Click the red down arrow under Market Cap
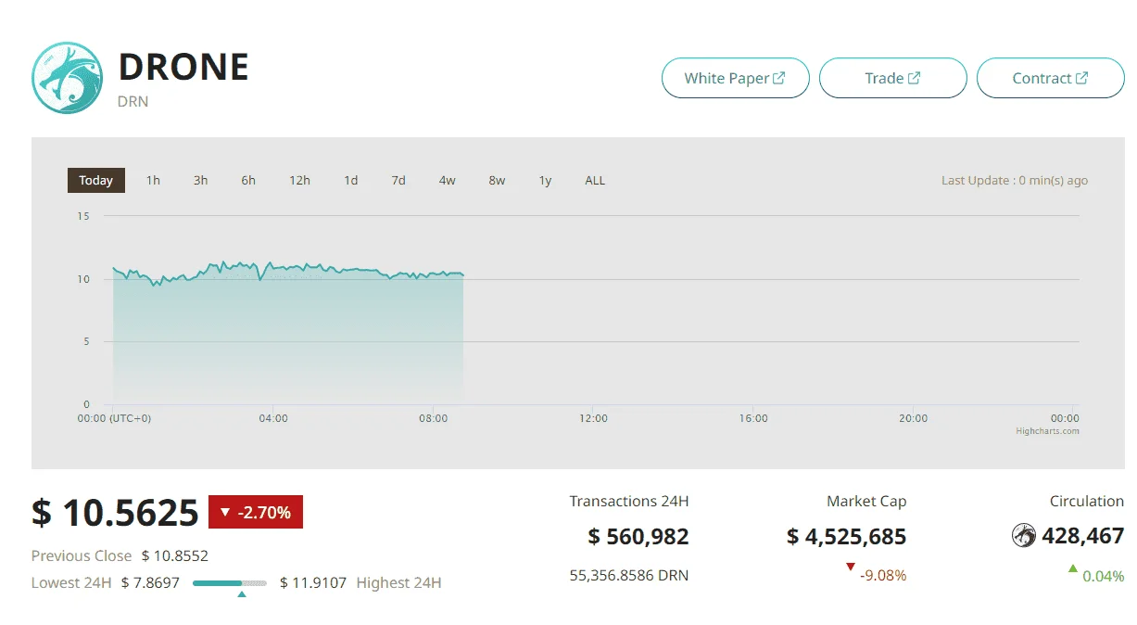Viewport: 1137px width, 625px height. pos(851,567)
